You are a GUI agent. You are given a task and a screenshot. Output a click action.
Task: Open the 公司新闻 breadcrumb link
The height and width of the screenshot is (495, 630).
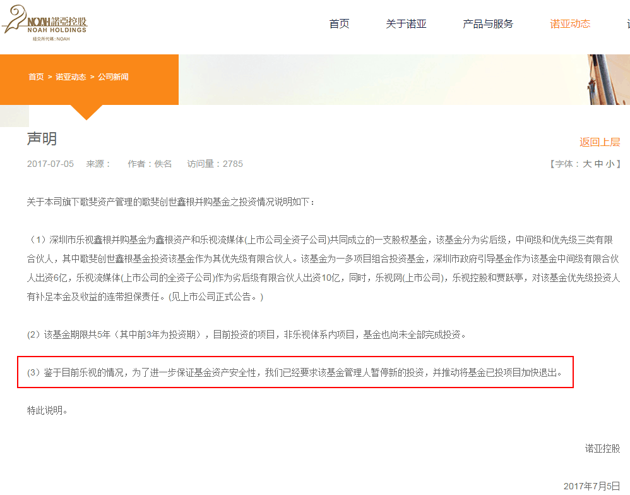(113, 76)
